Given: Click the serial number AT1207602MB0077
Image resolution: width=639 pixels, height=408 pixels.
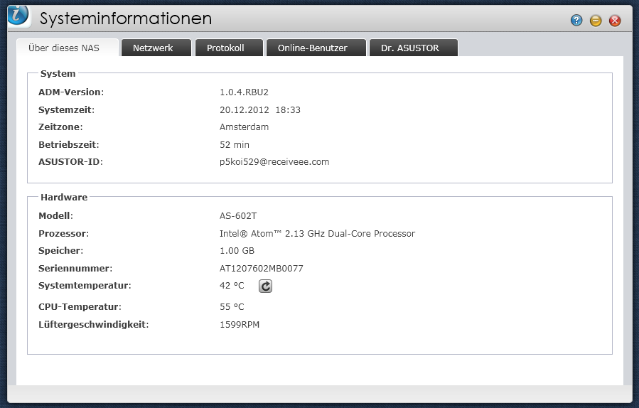Looking at the screenshot, I should pos(262,269).
